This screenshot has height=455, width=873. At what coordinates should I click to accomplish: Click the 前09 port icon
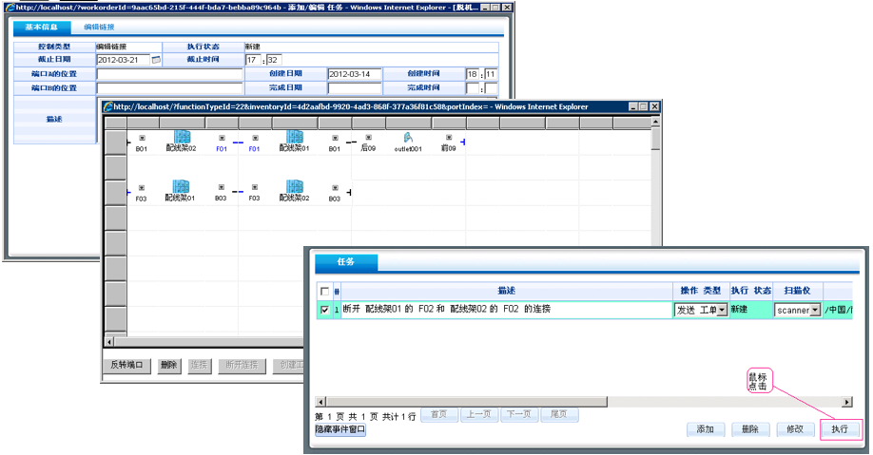[448, 138]
